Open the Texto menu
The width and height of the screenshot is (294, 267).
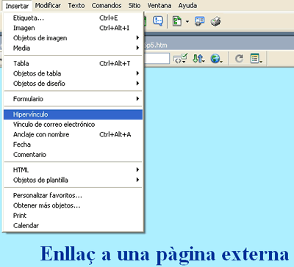[x=76, y=5]
